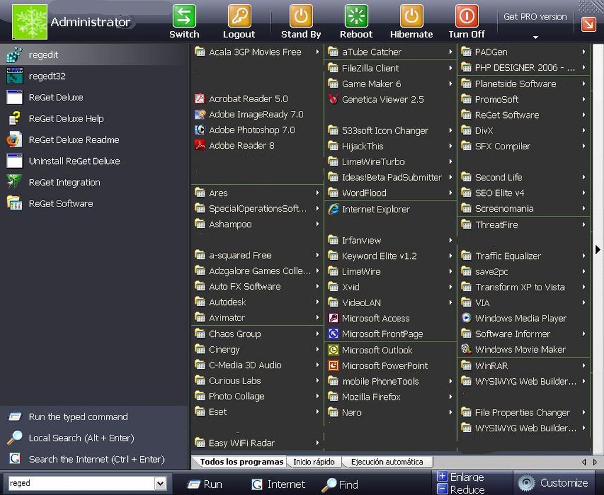Viewport: 604px width, 495px height.
Task: Click the green Reboot icon
Action: coord(356,16)
